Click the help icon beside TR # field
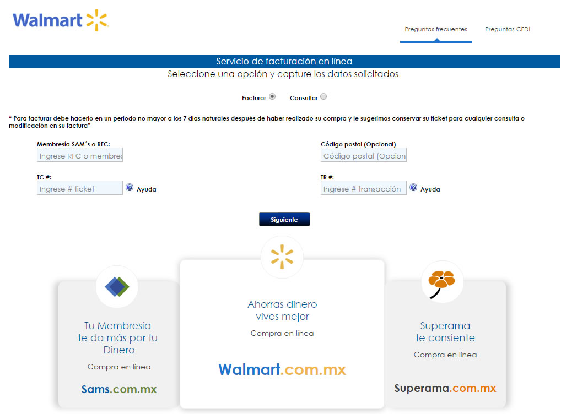Viewport: 561px width, 414px height. tap(413, 188)
